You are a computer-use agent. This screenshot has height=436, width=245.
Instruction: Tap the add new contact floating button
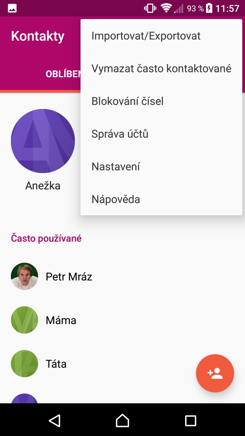[x=215, y=373]
